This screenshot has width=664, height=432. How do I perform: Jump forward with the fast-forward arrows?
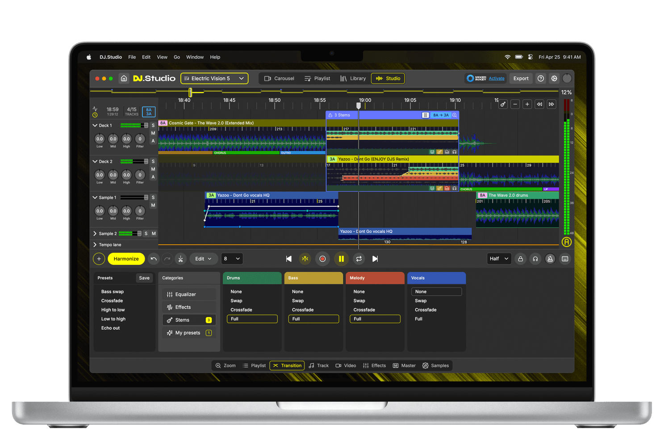[551, 104]
